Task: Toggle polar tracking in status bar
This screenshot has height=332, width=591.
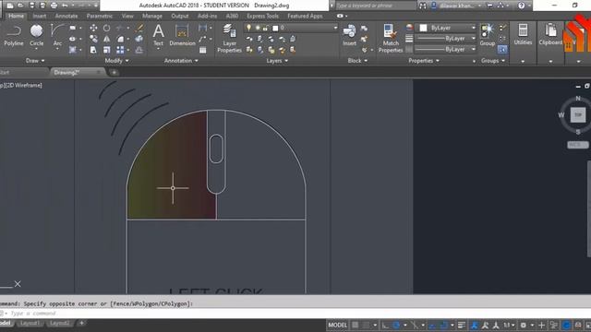Action: coord(396,325)
